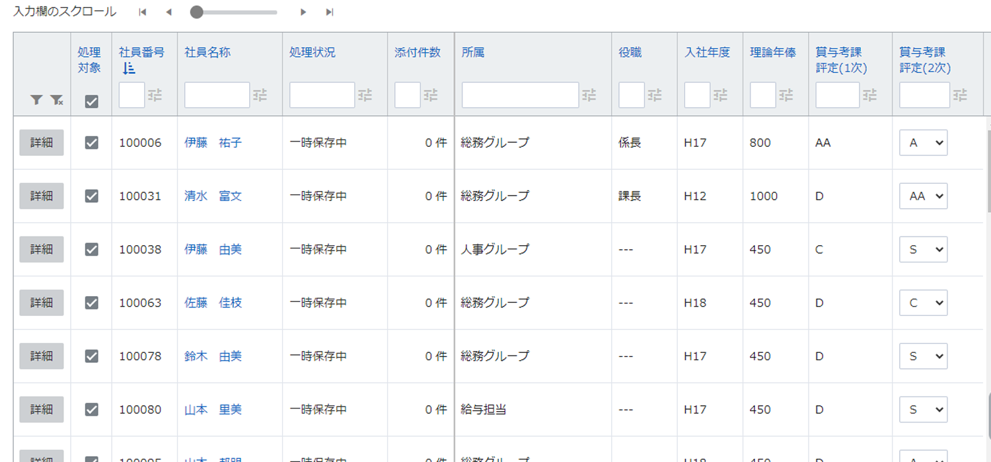Image resolution: width=991 pixels, height=462 pixels.
Task: Open filter options icon for 社員名称
Action: pyautogui.click(x=261, y=95)
